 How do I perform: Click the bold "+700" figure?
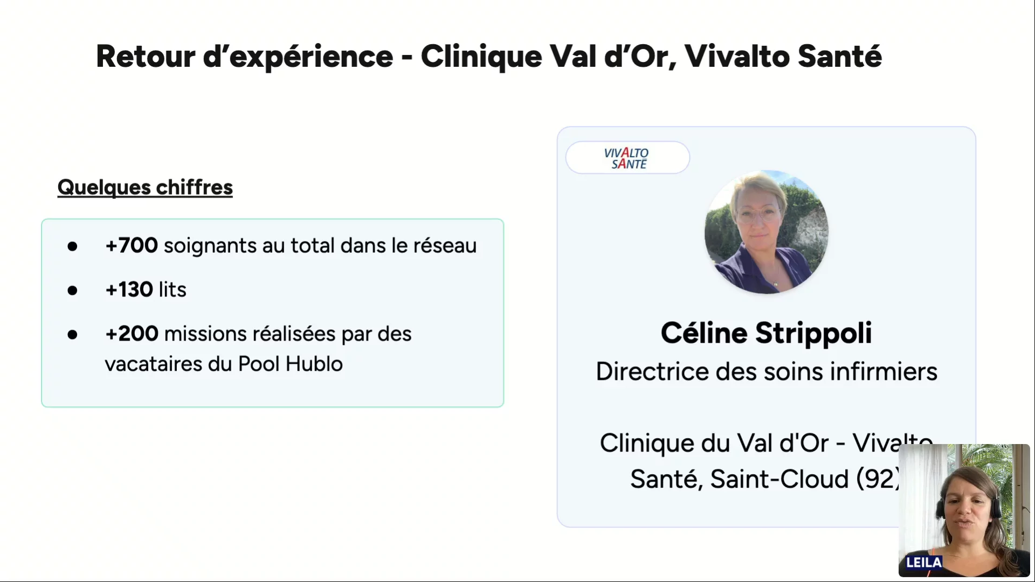[132, 245]
